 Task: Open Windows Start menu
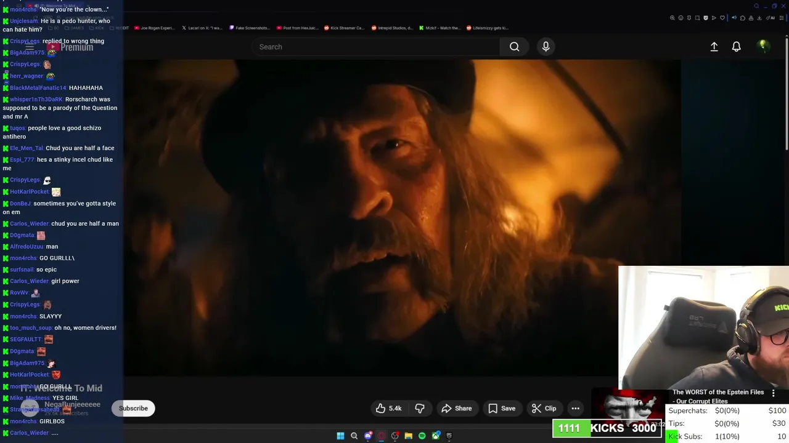point(340,436)
